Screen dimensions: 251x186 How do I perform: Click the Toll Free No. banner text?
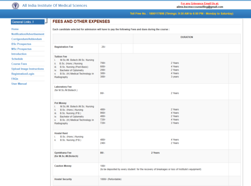[181, 14]
